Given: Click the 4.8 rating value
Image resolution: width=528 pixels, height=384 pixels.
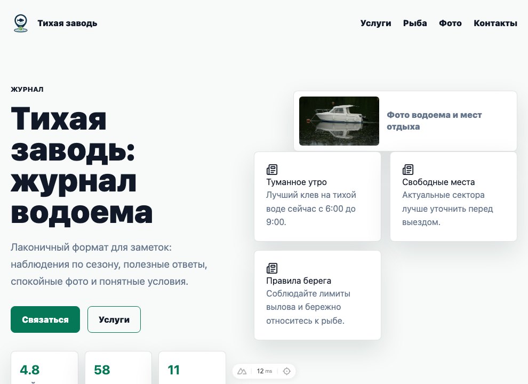Looking at the screenshot, I should click(x=30, y=370).
